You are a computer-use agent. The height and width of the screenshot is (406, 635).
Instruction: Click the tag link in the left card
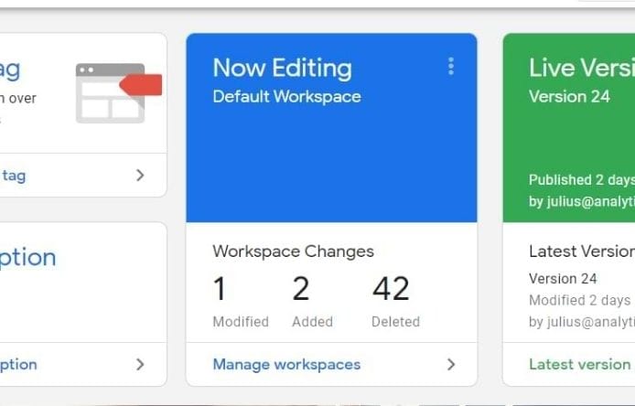[14, 176]
